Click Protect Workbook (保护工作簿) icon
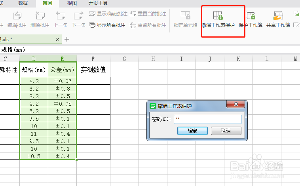Viewport: 300px width, 186px height. point(251,15)
